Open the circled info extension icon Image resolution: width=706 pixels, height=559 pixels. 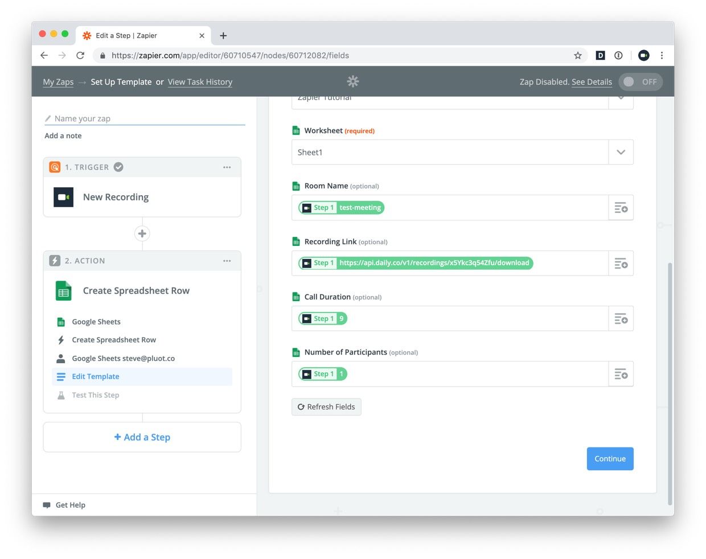[618, 55]
